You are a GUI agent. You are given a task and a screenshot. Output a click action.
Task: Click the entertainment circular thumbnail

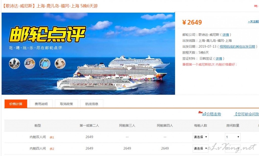coord(60,64)
